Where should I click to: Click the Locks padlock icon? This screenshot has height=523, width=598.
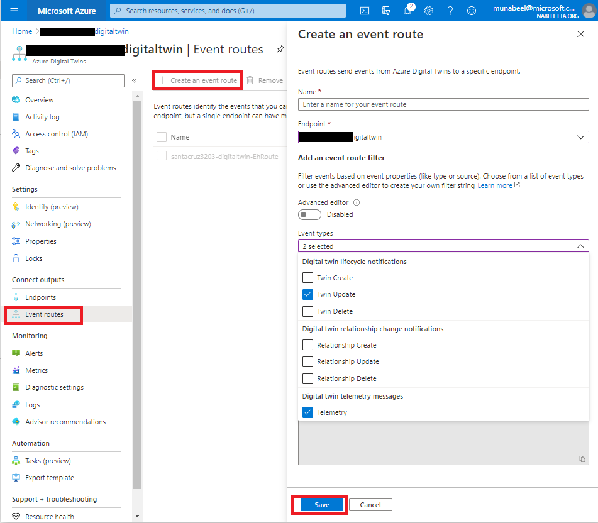pyautogui.click(x=16, y=258)
